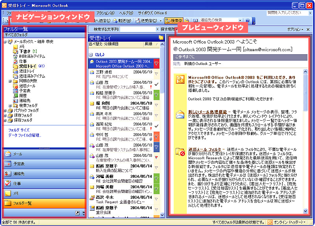Toggle flag on the Task Request message
The height and width of the screenshot is (226, 315).
(x=156, y=199)
